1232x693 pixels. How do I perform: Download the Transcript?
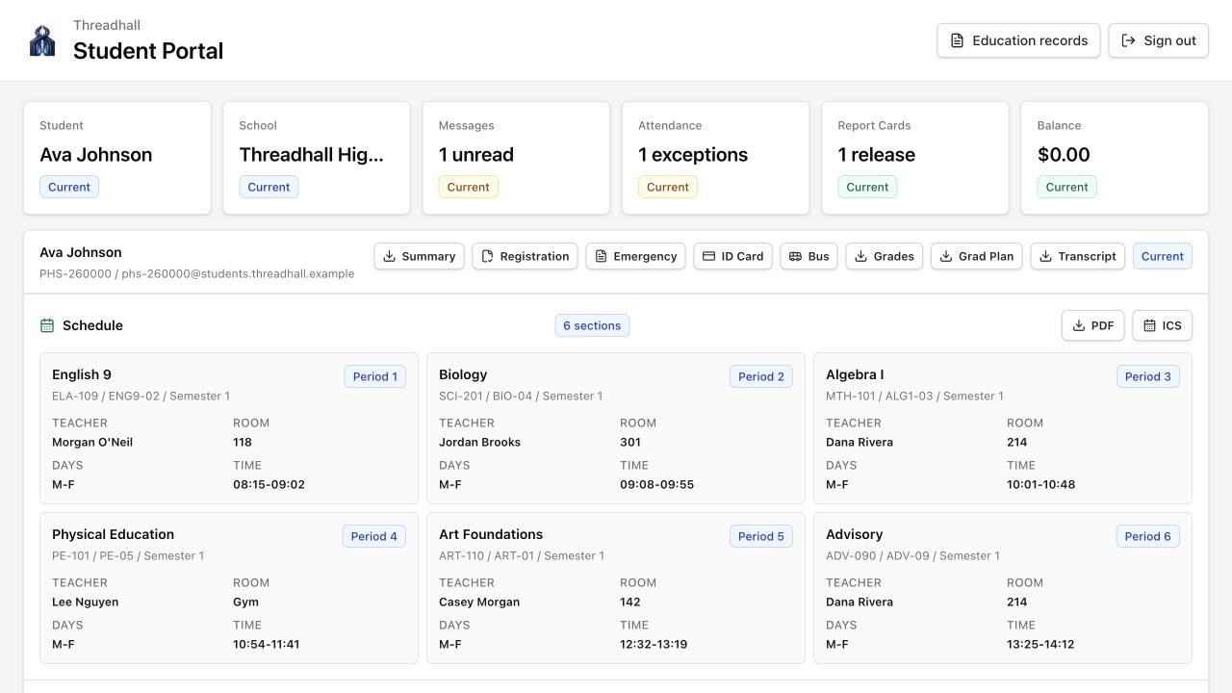pyautogui.click(x=1078, y=256)
